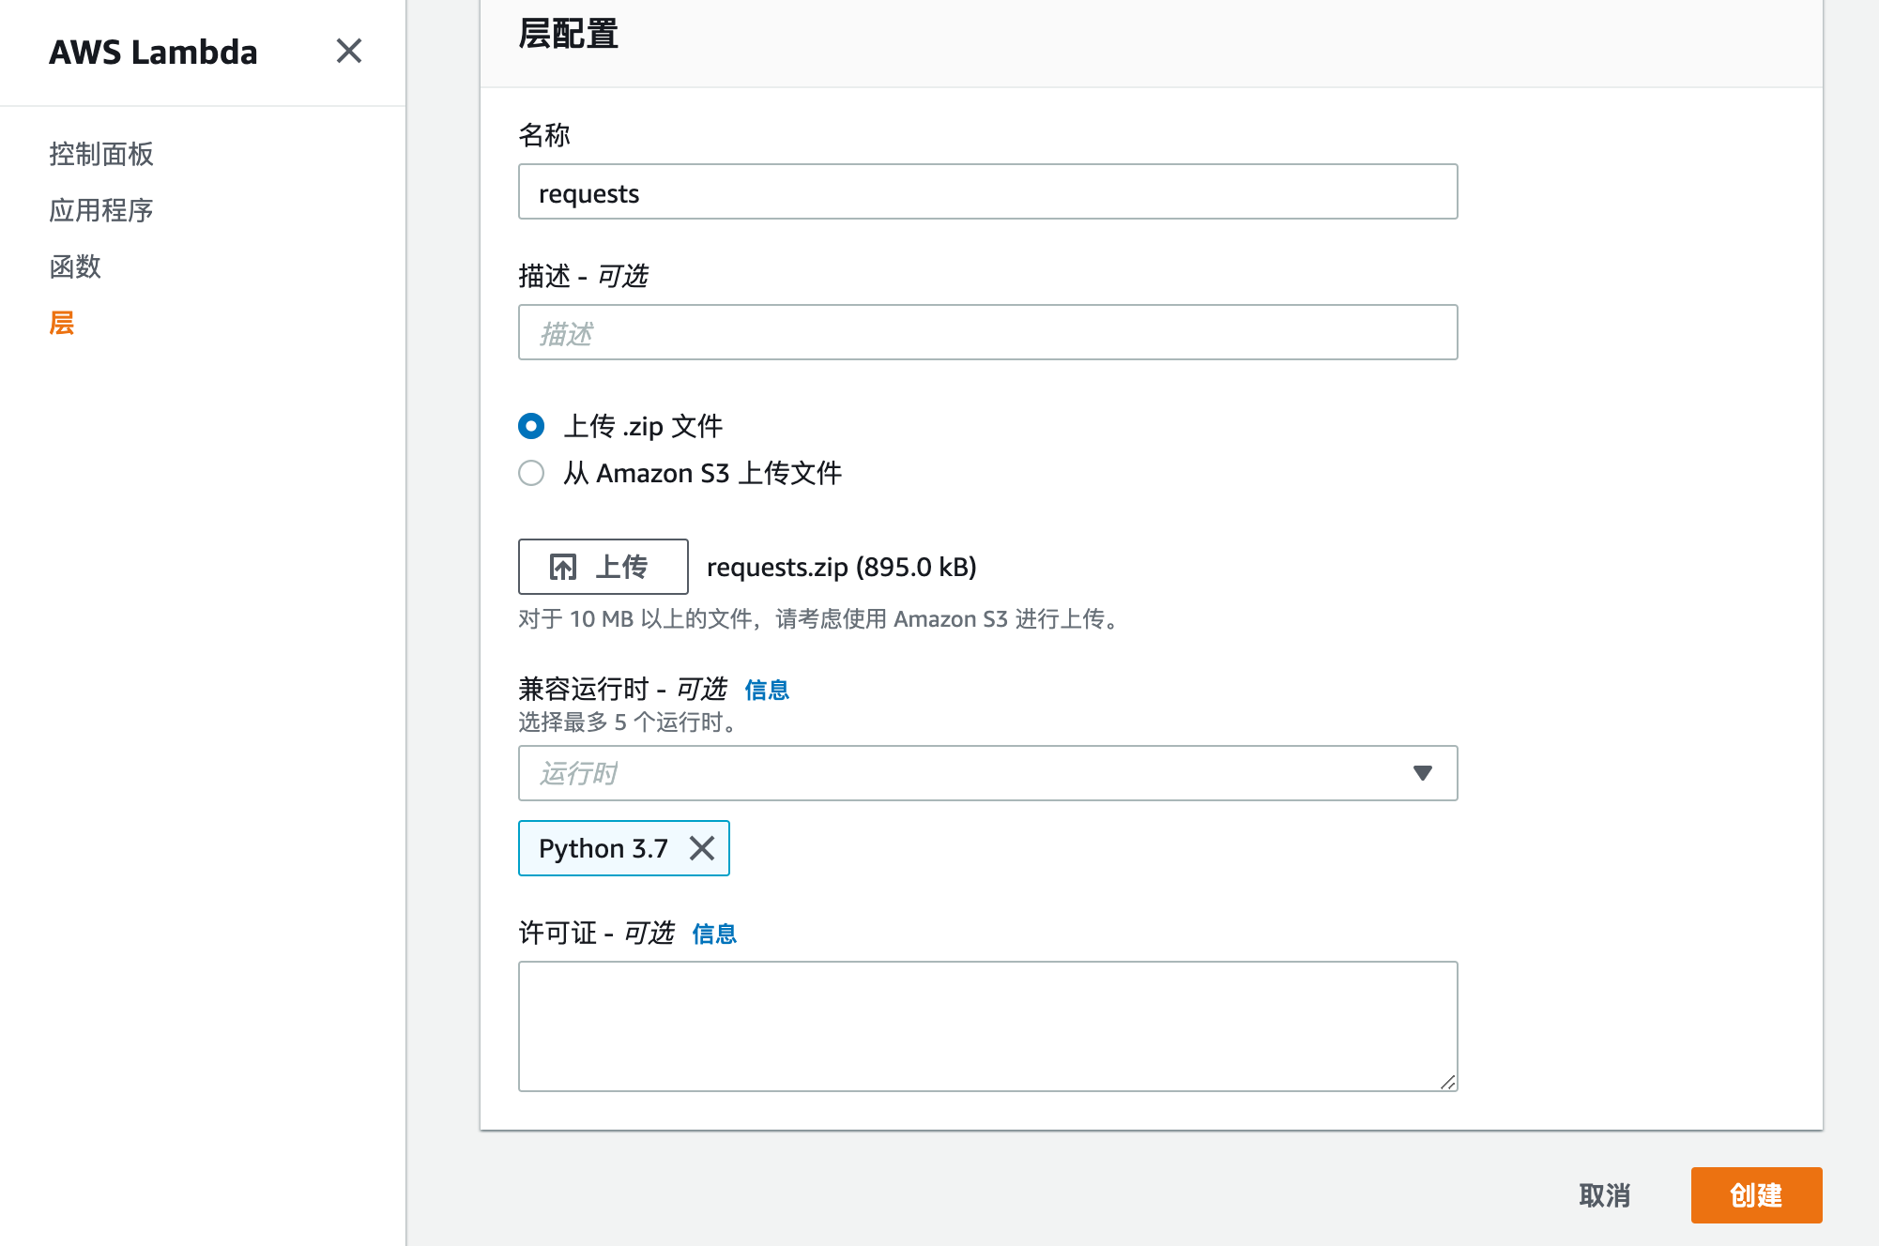This screenshot has width=1879, height=1246.
Task: Open 层 in the sidebar navigation
Action: pyautogui.click(x=62, y=323)
